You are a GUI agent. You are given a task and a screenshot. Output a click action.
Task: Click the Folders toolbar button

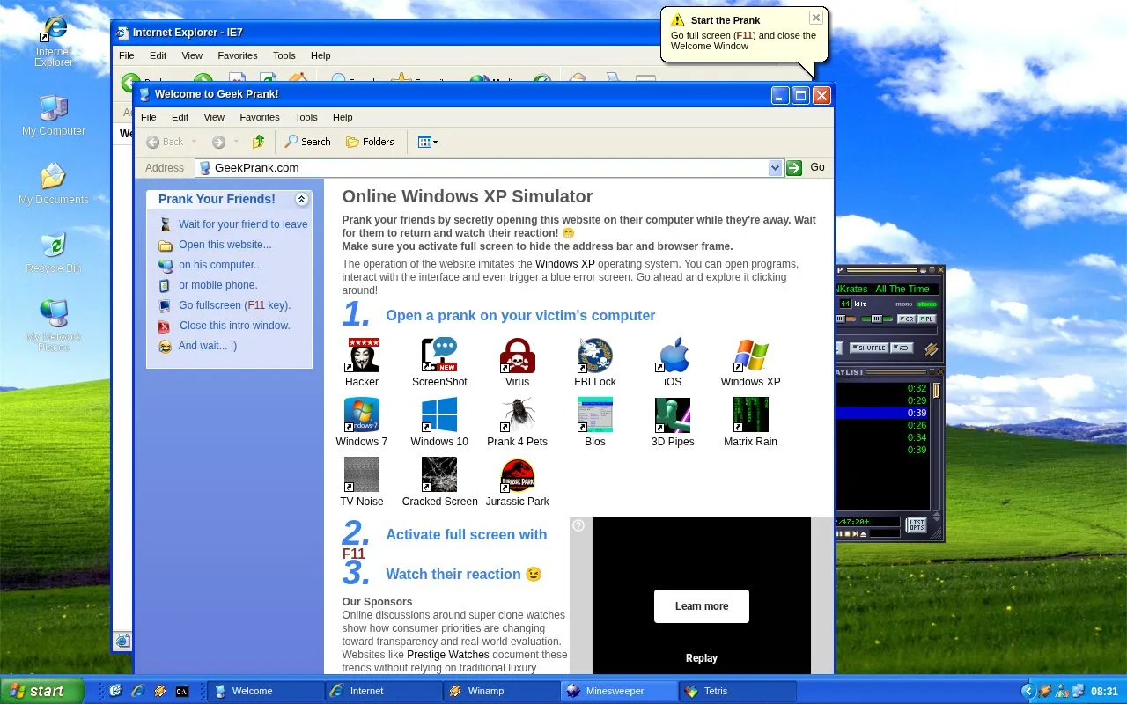[x=370, y=142]
